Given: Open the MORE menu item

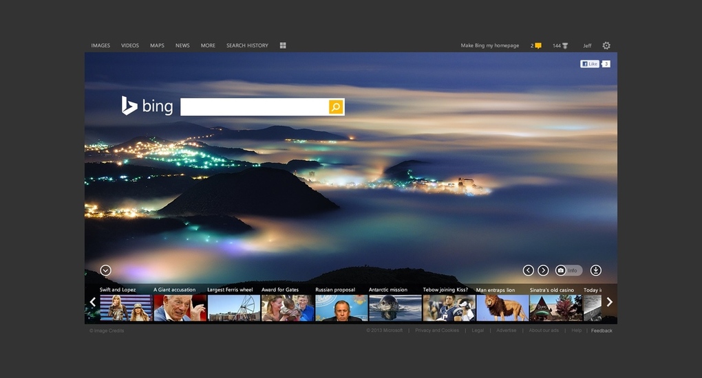Looking at the screenshot, I should [208, 46].
